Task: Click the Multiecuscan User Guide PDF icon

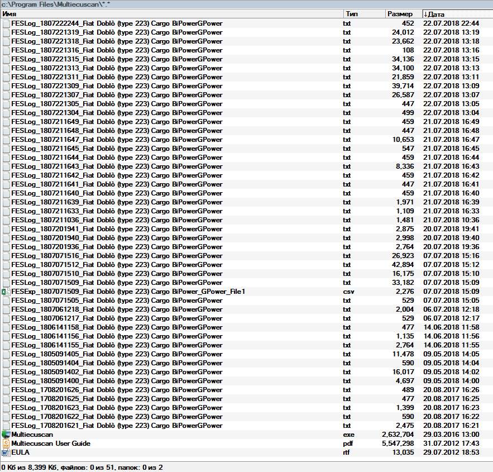Action: (x=6, y=444)
